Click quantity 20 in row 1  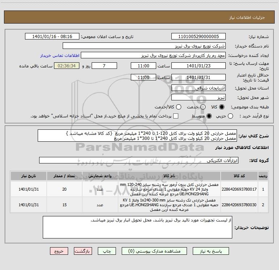click(64, 189)
